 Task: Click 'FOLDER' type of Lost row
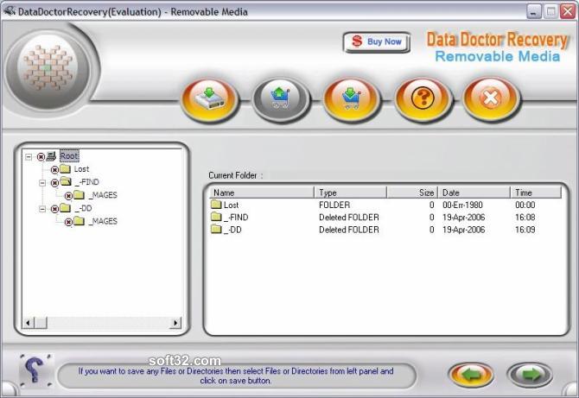coord(334,205)
